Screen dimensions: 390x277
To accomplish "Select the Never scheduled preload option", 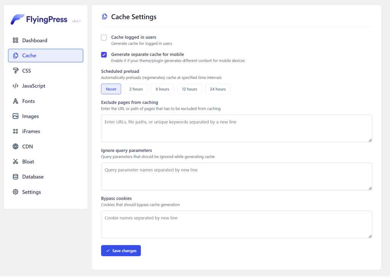I will click(x=111, y=89).
